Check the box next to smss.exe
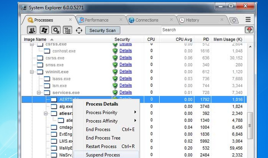 coord(39,65)
